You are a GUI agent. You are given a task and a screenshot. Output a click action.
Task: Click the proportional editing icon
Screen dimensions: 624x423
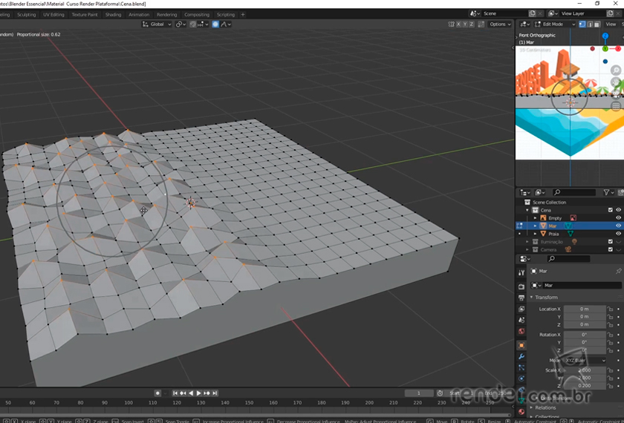(215, 24)
